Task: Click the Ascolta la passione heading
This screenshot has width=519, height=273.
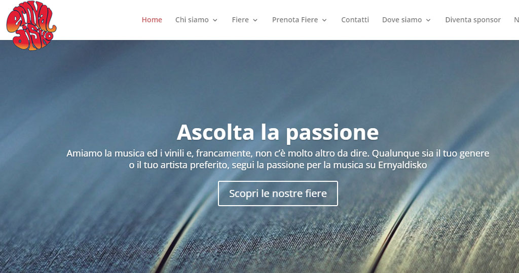Action: pyautogui.click(x=278, y=132)
